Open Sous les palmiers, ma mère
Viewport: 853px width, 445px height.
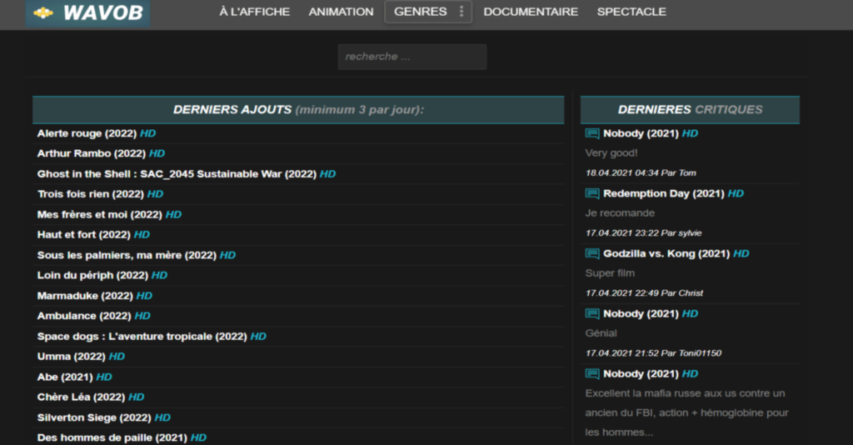pos(127,255)
